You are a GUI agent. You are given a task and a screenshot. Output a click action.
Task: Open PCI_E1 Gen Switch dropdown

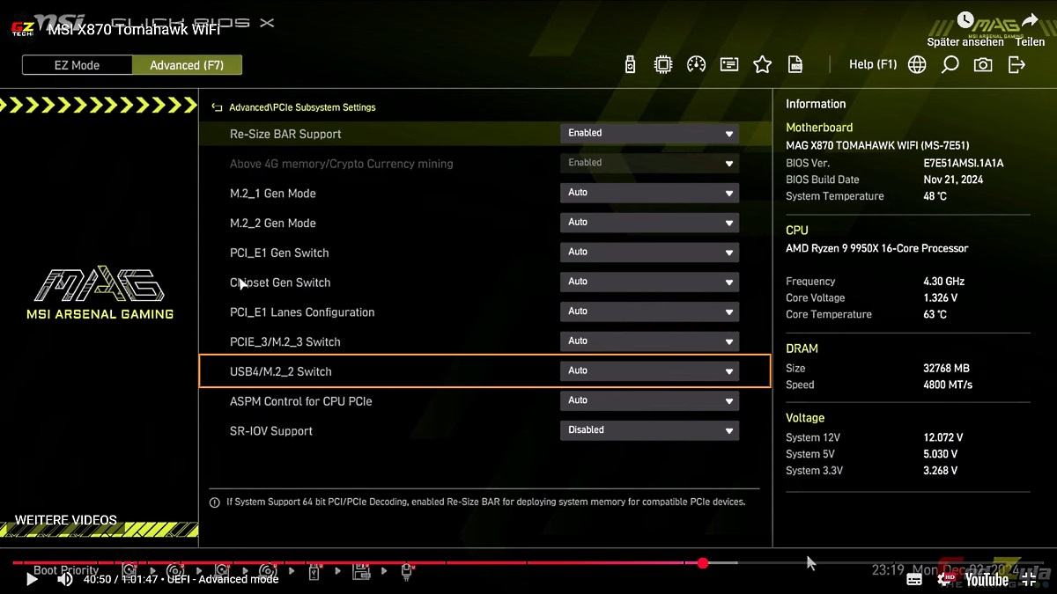[649, 253]
